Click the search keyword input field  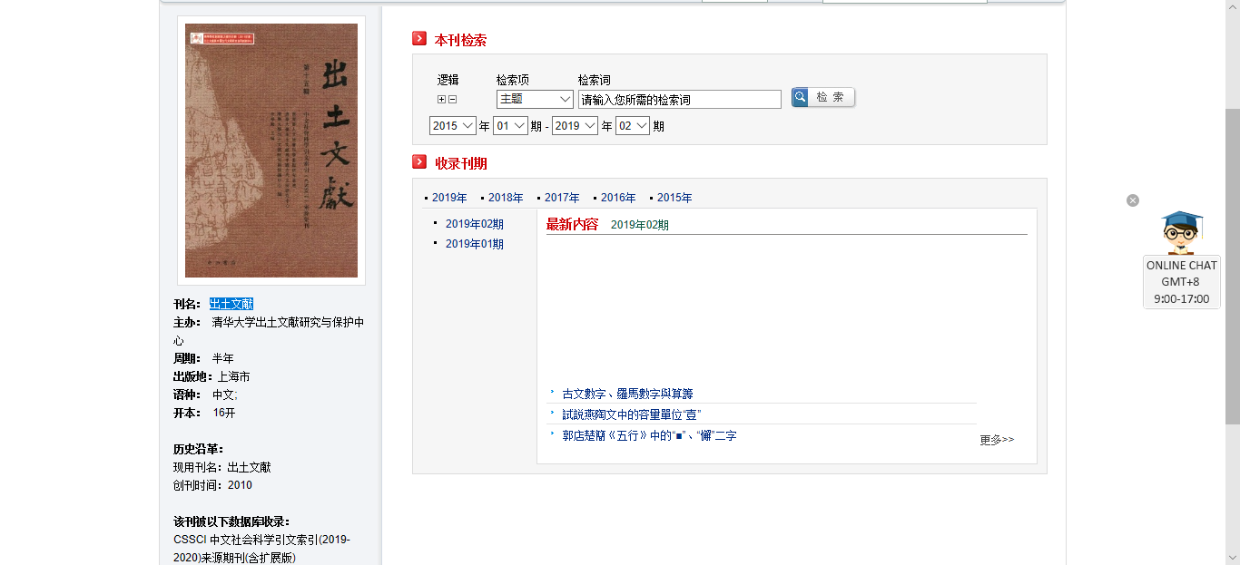tap(679, 100)
